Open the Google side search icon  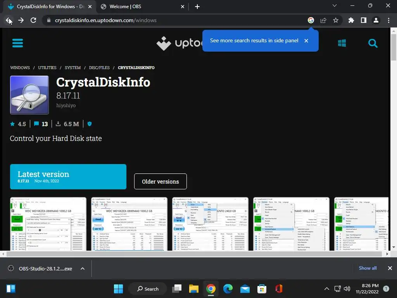[311, 20]
